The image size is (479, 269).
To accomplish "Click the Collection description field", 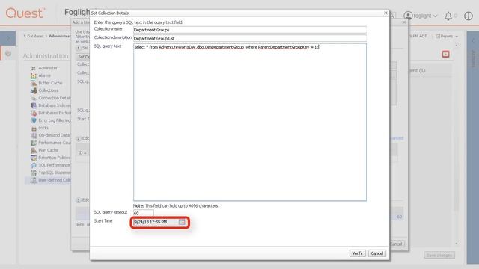I will pos(250,38).
